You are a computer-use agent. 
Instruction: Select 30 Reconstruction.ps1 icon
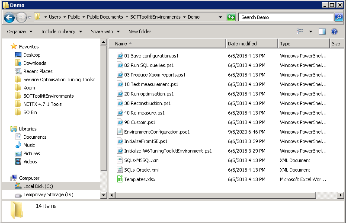point(120,103)
